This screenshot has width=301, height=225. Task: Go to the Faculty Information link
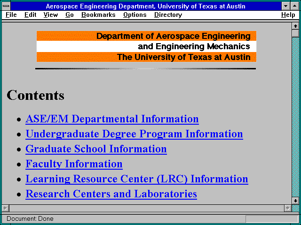[74, 164]
